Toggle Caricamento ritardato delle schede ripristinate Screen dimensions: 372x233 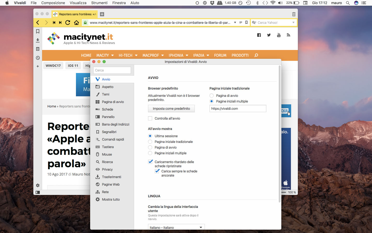click(x=150, y=162)
